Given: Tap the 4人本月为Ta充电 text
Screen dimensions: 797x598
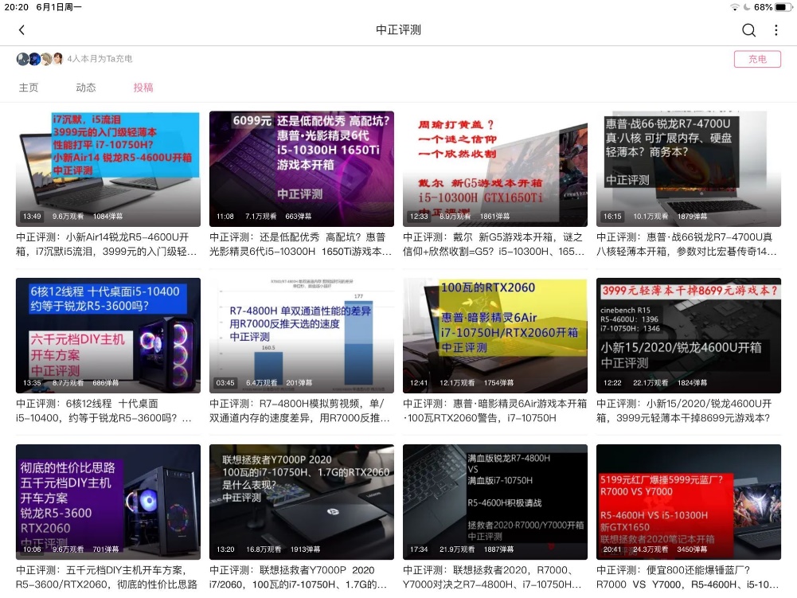Looking at the screenshot, I should [100, 59].
